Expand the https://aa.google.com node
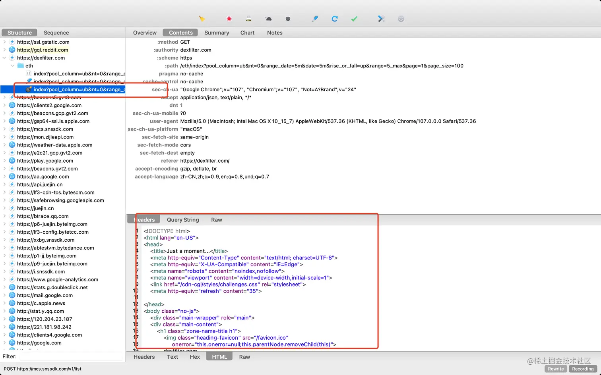 4,177
